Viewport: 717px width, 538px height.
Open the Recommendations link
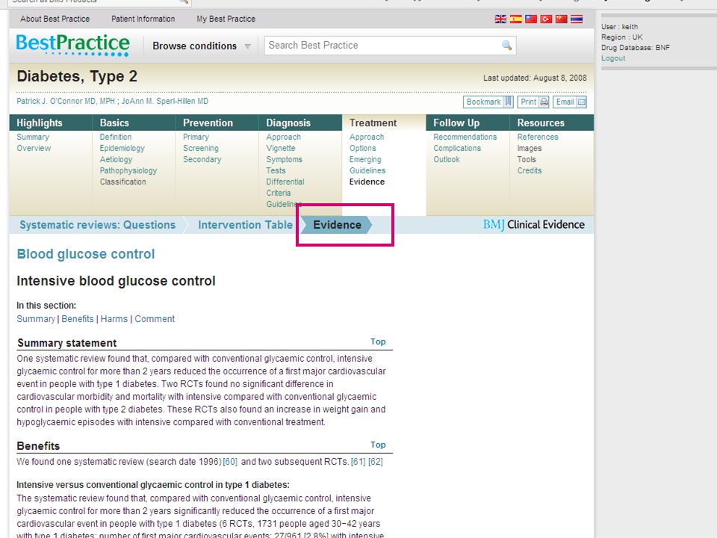[x=465, y=137]
